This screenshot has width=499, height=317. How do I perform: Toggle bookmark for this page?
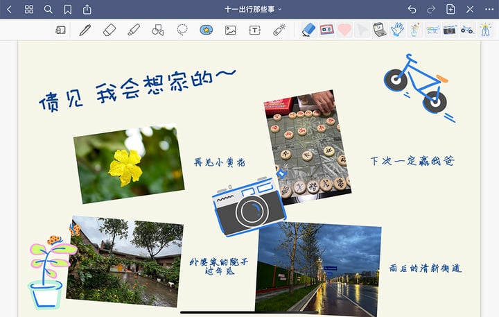(67, 9)
